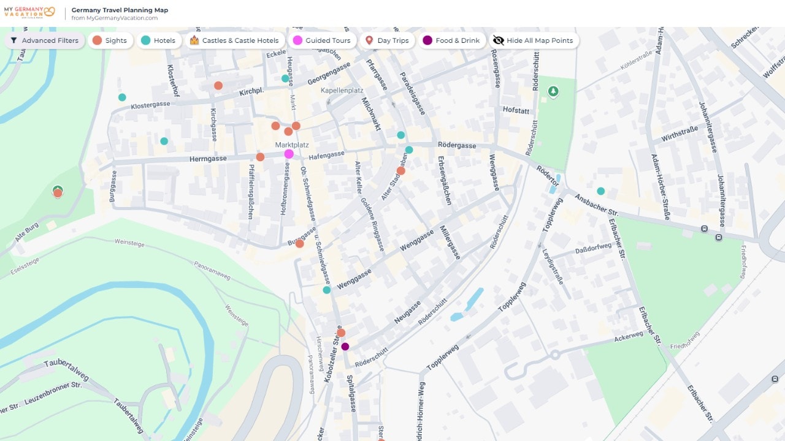Click the purple food marker near Röderschütt
The width and height of the screenshot is (785, 441).
pyautogui.click(x=345, y=347)
